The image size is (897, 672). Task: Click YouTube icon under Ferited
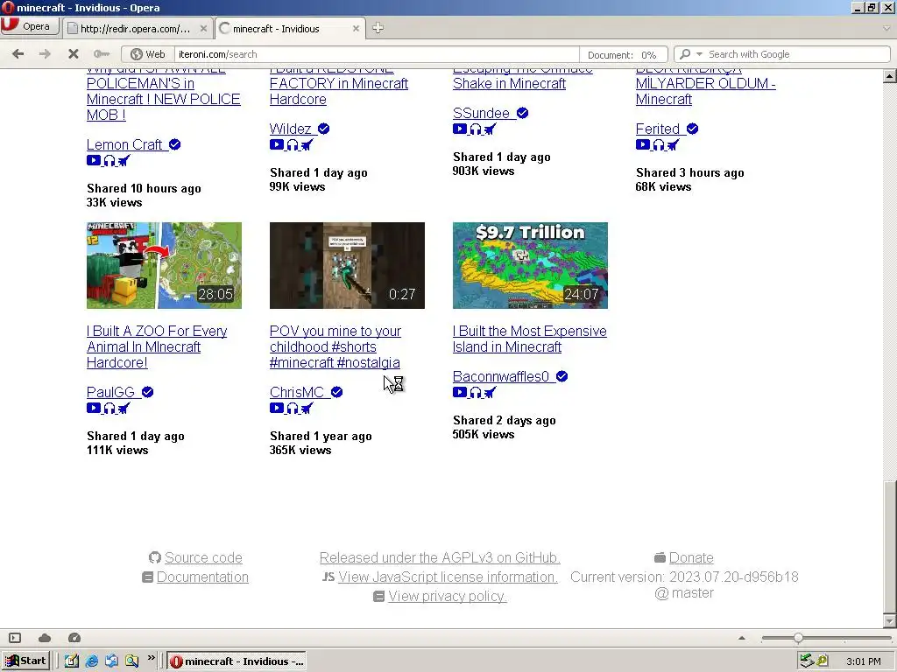click(x=642, y=144)
